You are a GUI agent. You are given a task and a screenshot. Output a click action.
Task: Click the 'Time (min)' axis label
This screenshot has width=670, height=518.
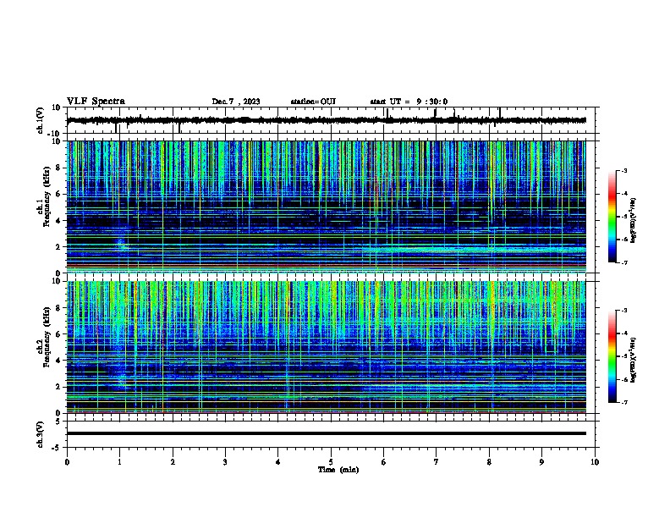point(338,470)
